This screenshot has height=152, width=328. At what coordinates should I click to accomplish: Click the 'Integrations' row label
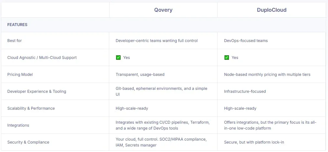pos(18,125)
